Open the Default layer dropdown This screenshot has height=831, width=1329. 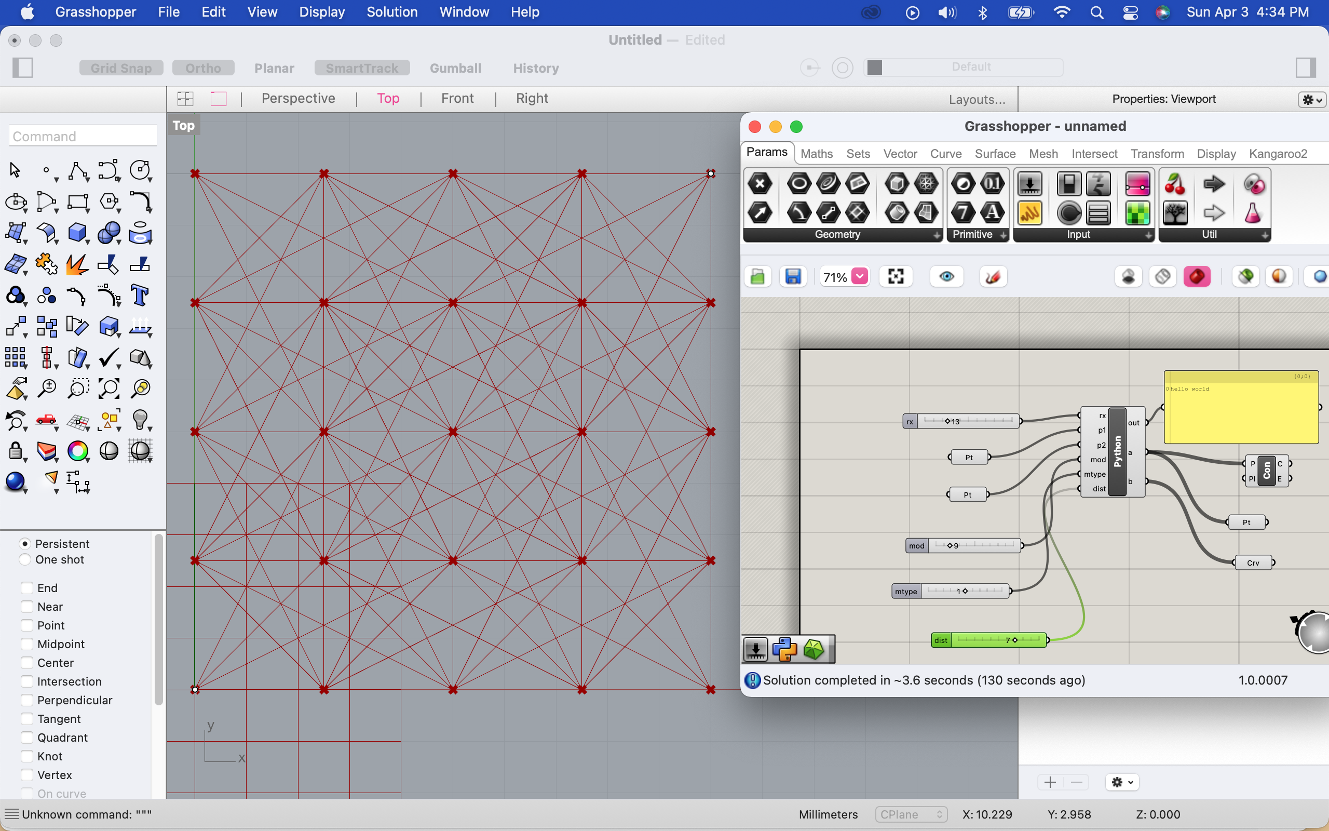[x=963, y=67]
